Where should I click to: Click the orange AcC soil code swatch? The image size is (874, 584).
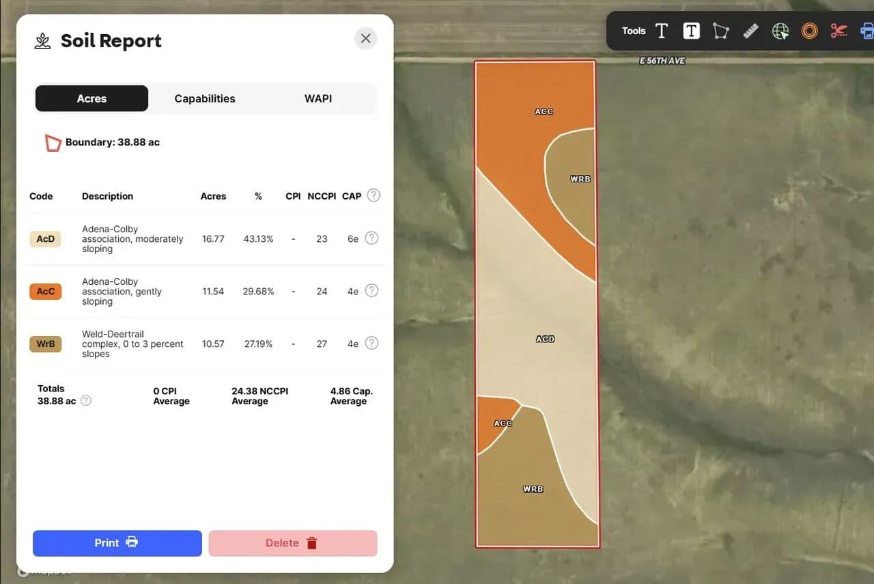tap(46, 292)
